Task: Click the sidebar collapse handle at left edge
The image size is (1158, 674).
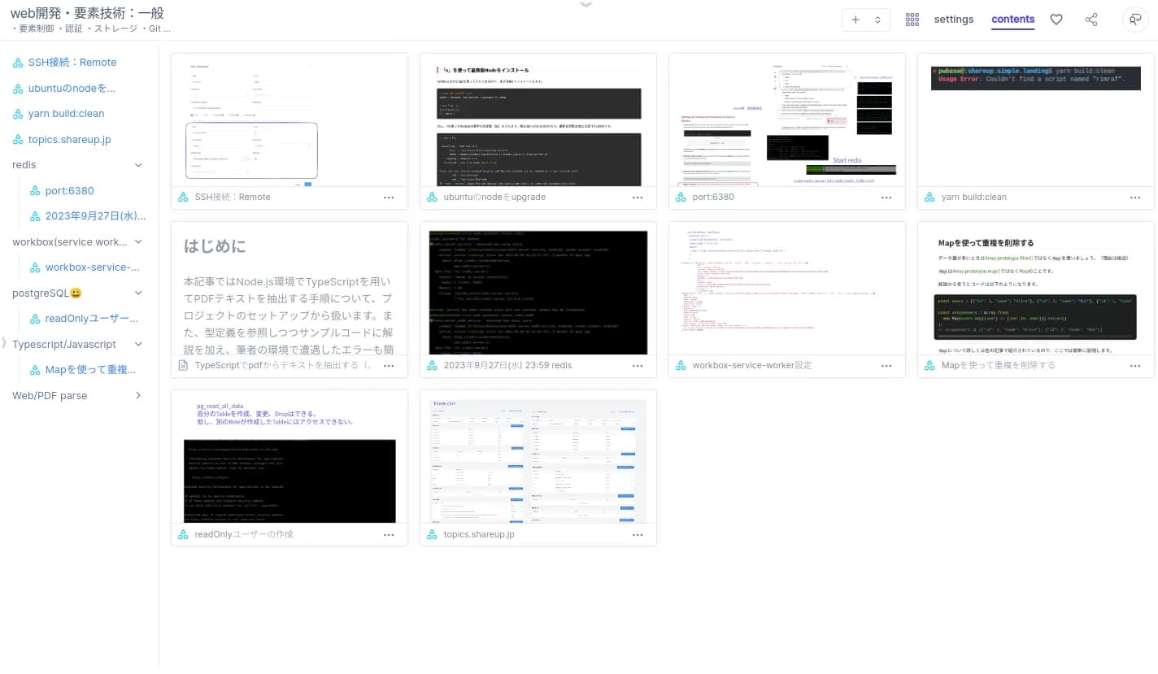Action: coord(4,344)
